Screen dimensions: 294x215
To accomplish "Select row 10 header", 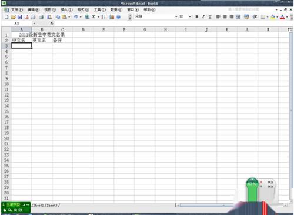I will coord(6,84).
